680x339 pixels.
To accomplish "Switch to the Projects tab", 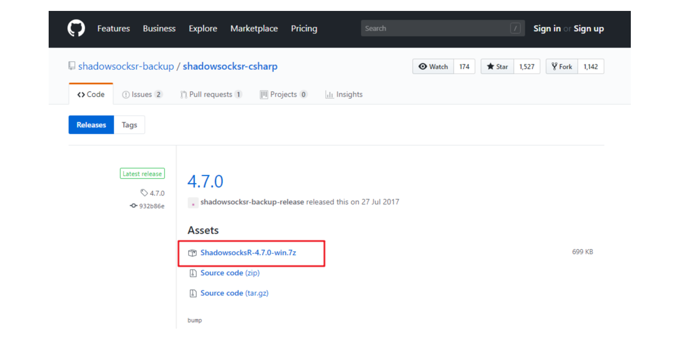I will pos(284,94).
